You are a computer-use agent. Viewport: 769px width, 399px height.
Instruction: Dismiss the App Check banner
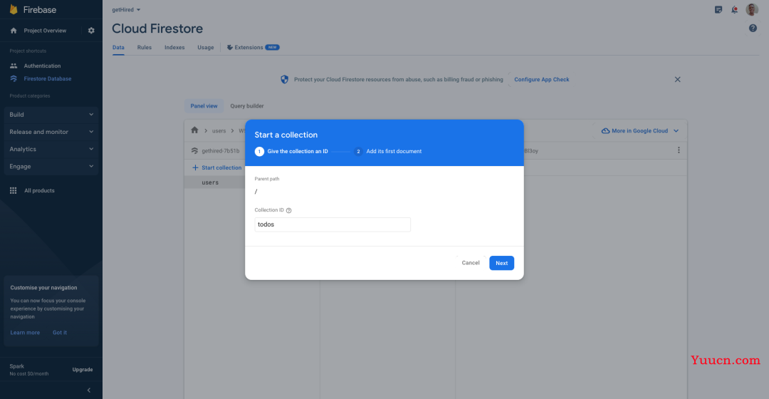(677, 80)
